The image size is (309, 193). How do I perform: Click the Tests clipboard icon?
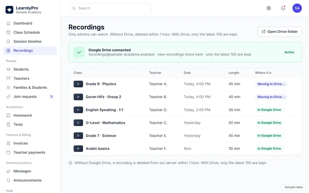tap(8, 124)
